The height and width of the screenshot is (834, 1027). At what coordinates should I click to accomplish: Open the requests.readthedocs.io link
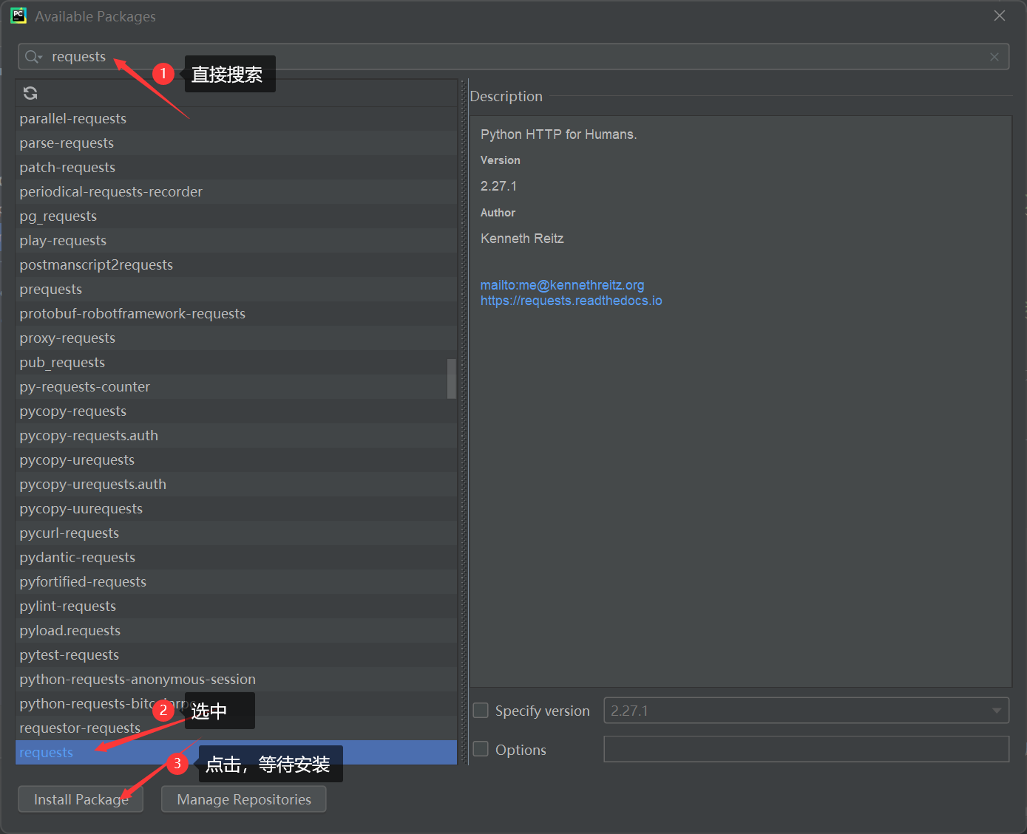572,301
